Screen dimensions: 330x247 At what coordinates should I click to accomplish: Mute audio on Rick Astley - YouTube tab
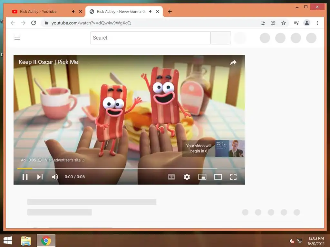coord(73,12)
